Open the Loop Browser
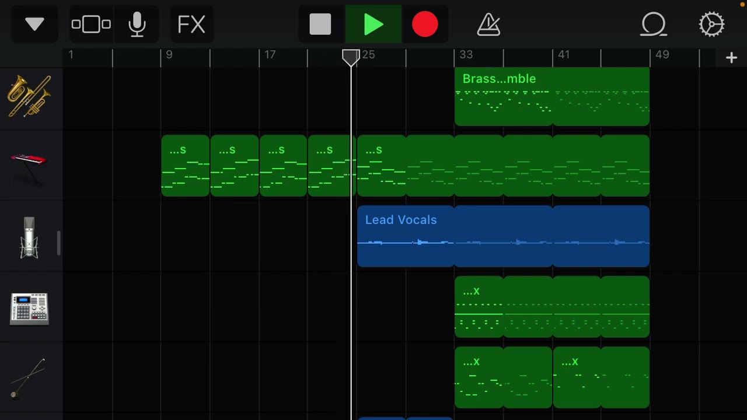This screenshot has width=747, height=420. [654, 24]
